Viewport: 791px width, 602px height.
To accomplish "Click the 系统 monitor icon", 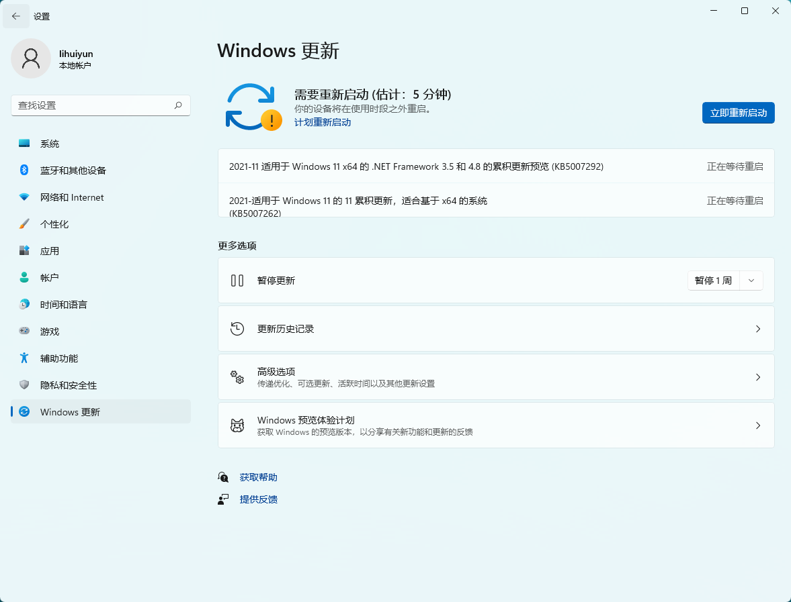I will point(24,144).
